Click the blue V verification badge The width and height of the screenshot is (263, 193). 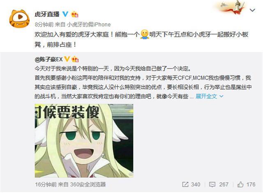coord(65,14)
